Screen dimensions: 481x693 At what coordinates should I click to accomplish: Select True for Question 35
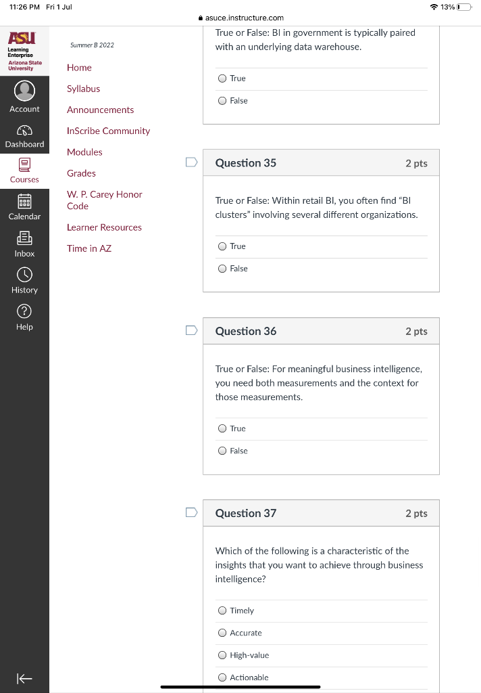tap(222, 246)
